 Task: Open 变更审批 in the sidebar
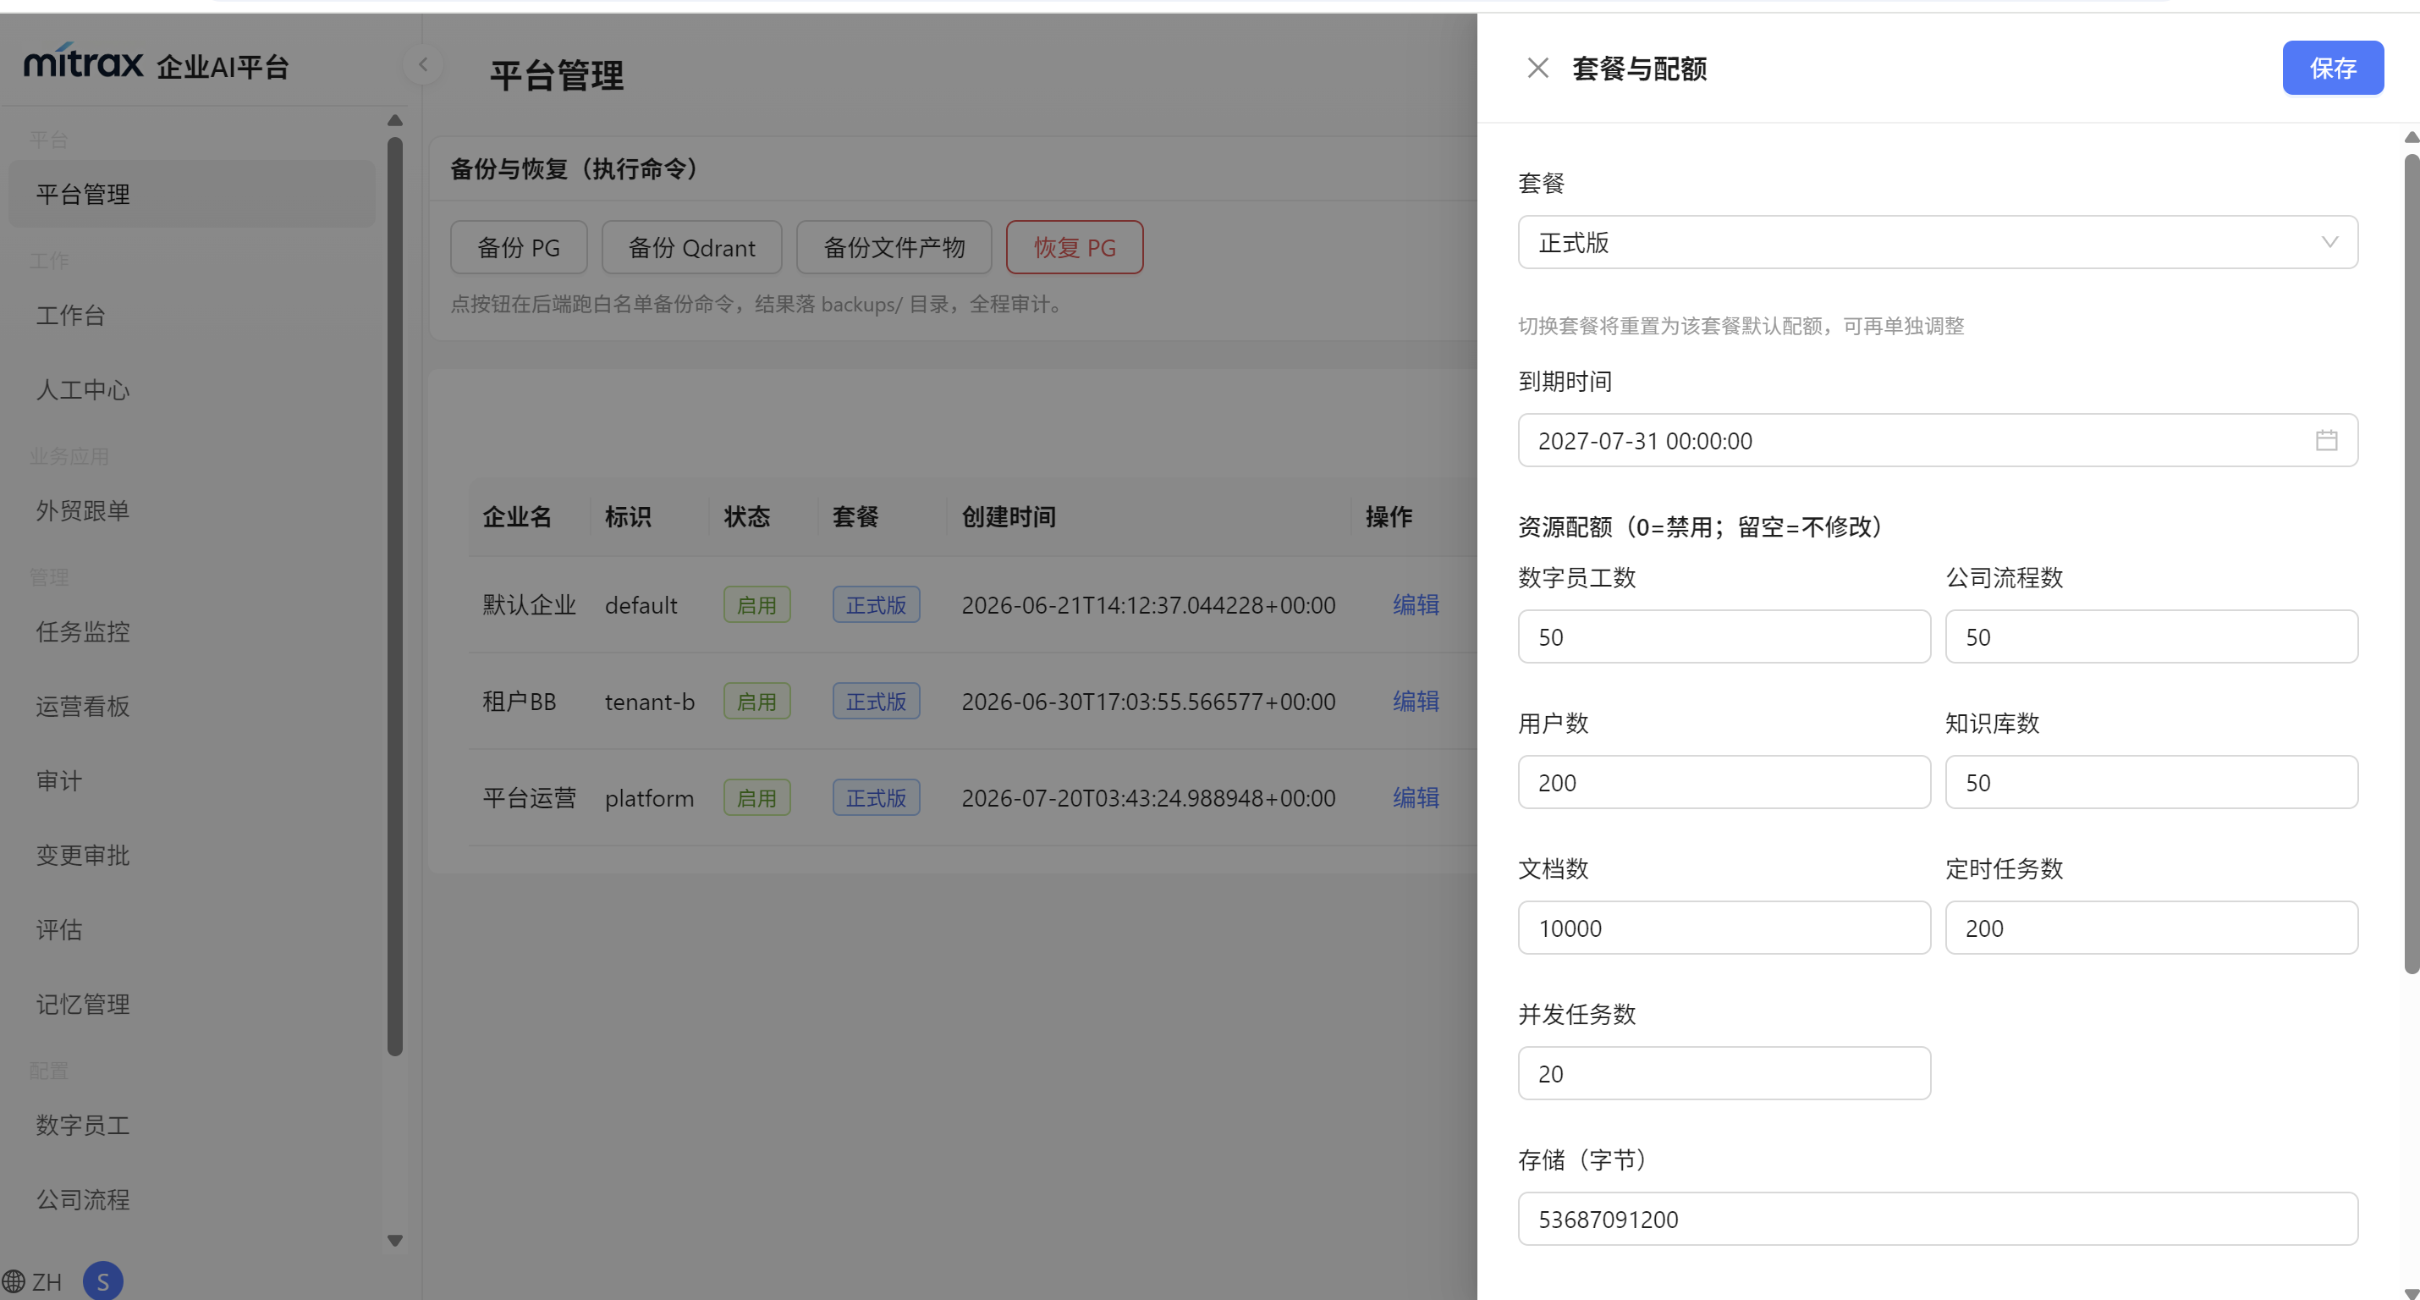(191, 855)
